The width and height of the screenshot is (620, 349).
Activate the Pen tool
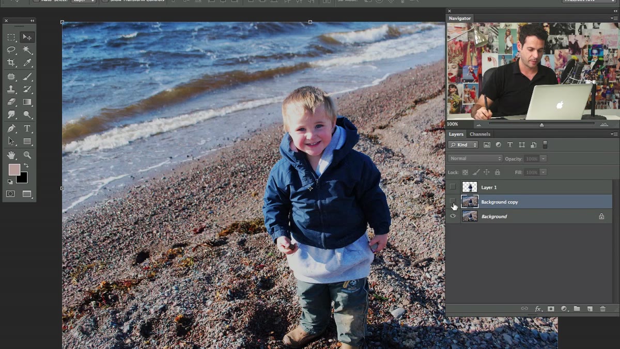[x=11, y=129]
